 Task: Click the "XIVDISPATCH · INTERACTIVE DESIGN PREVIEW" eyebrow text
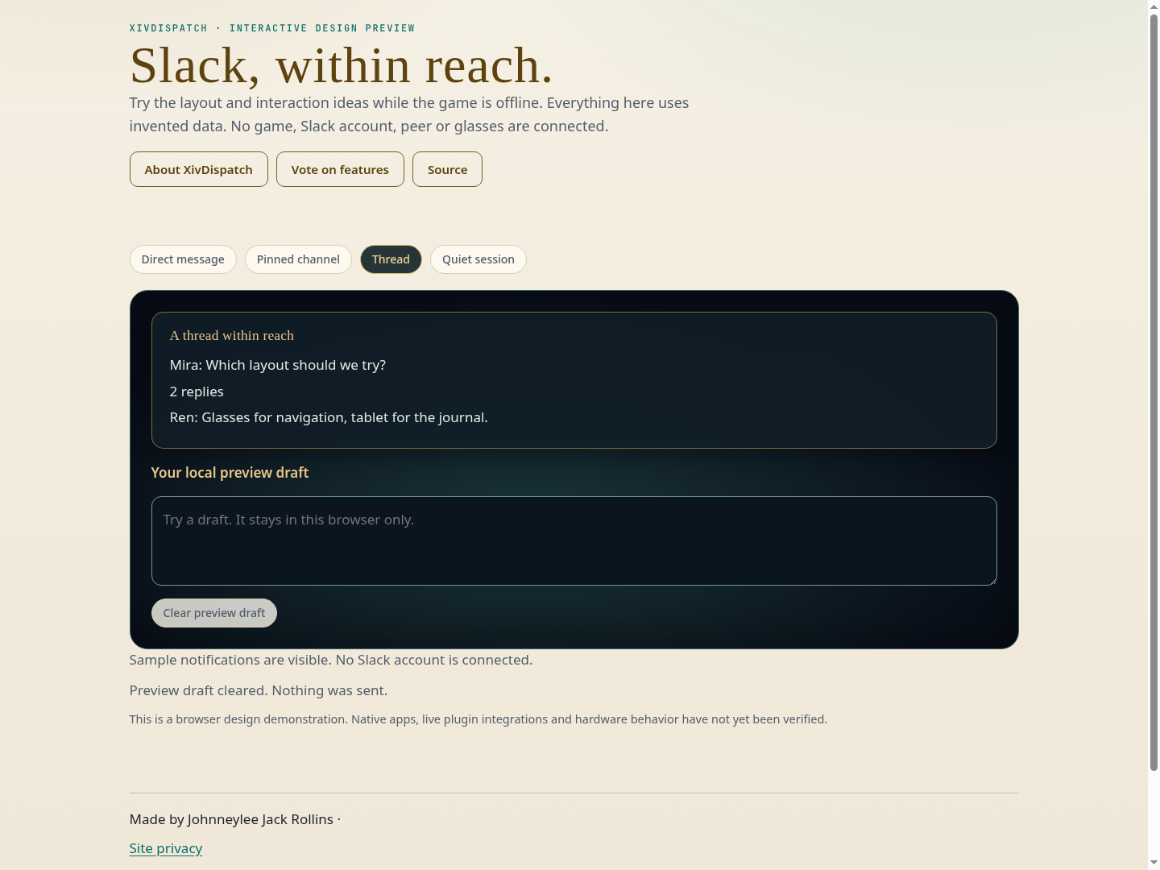(272, 28)
